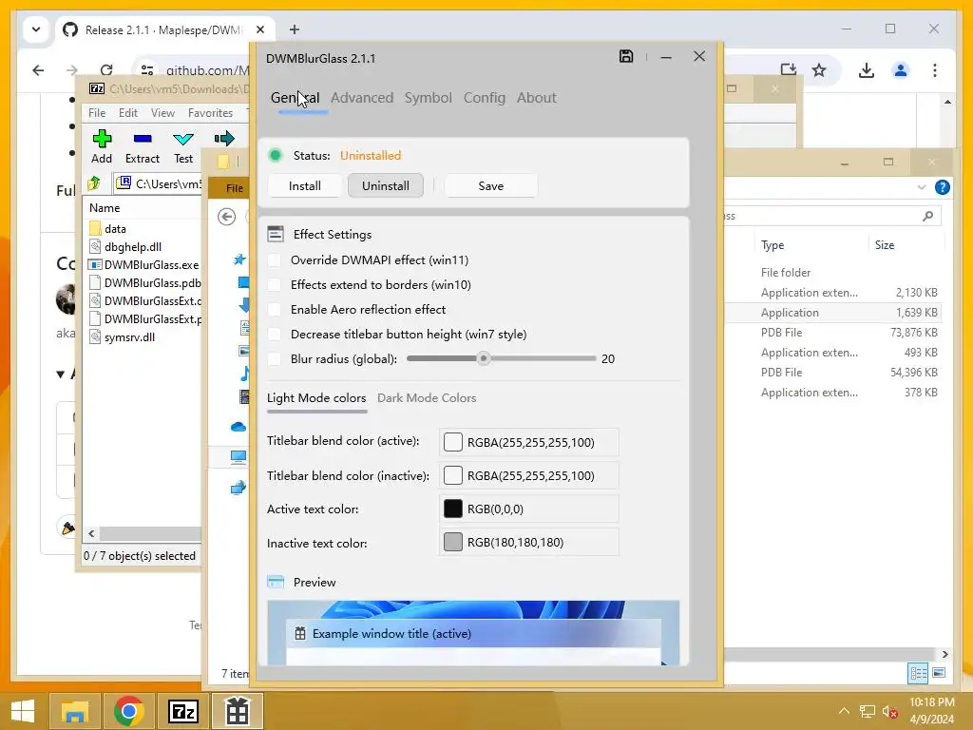Click the Uninstall button
Image resolution: width=973 pixels, height=730 pixels.
tap(386, 185)
